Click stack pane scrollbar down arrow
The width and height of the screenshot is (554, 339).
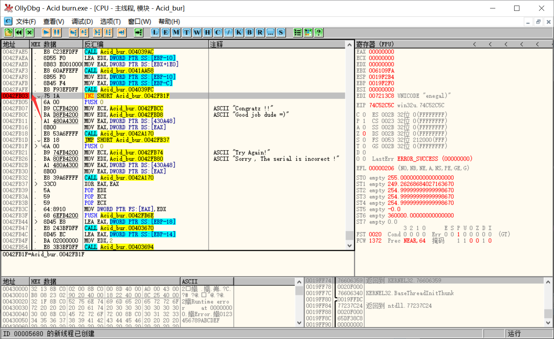pos(548,323)
